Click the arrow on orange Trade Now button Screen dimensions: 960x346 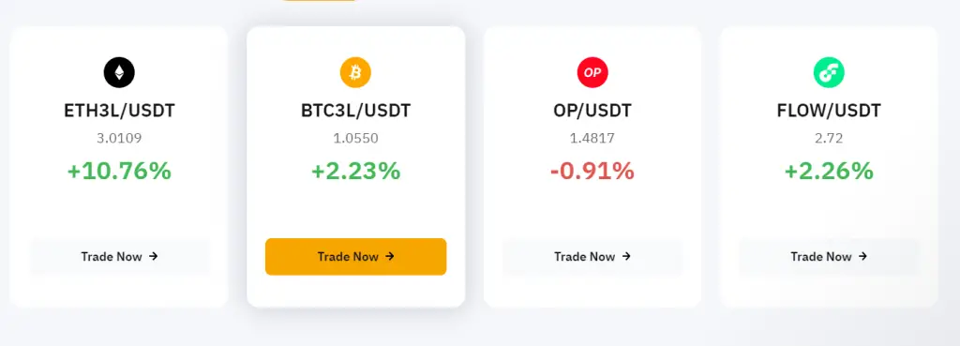tap(390, 257)
